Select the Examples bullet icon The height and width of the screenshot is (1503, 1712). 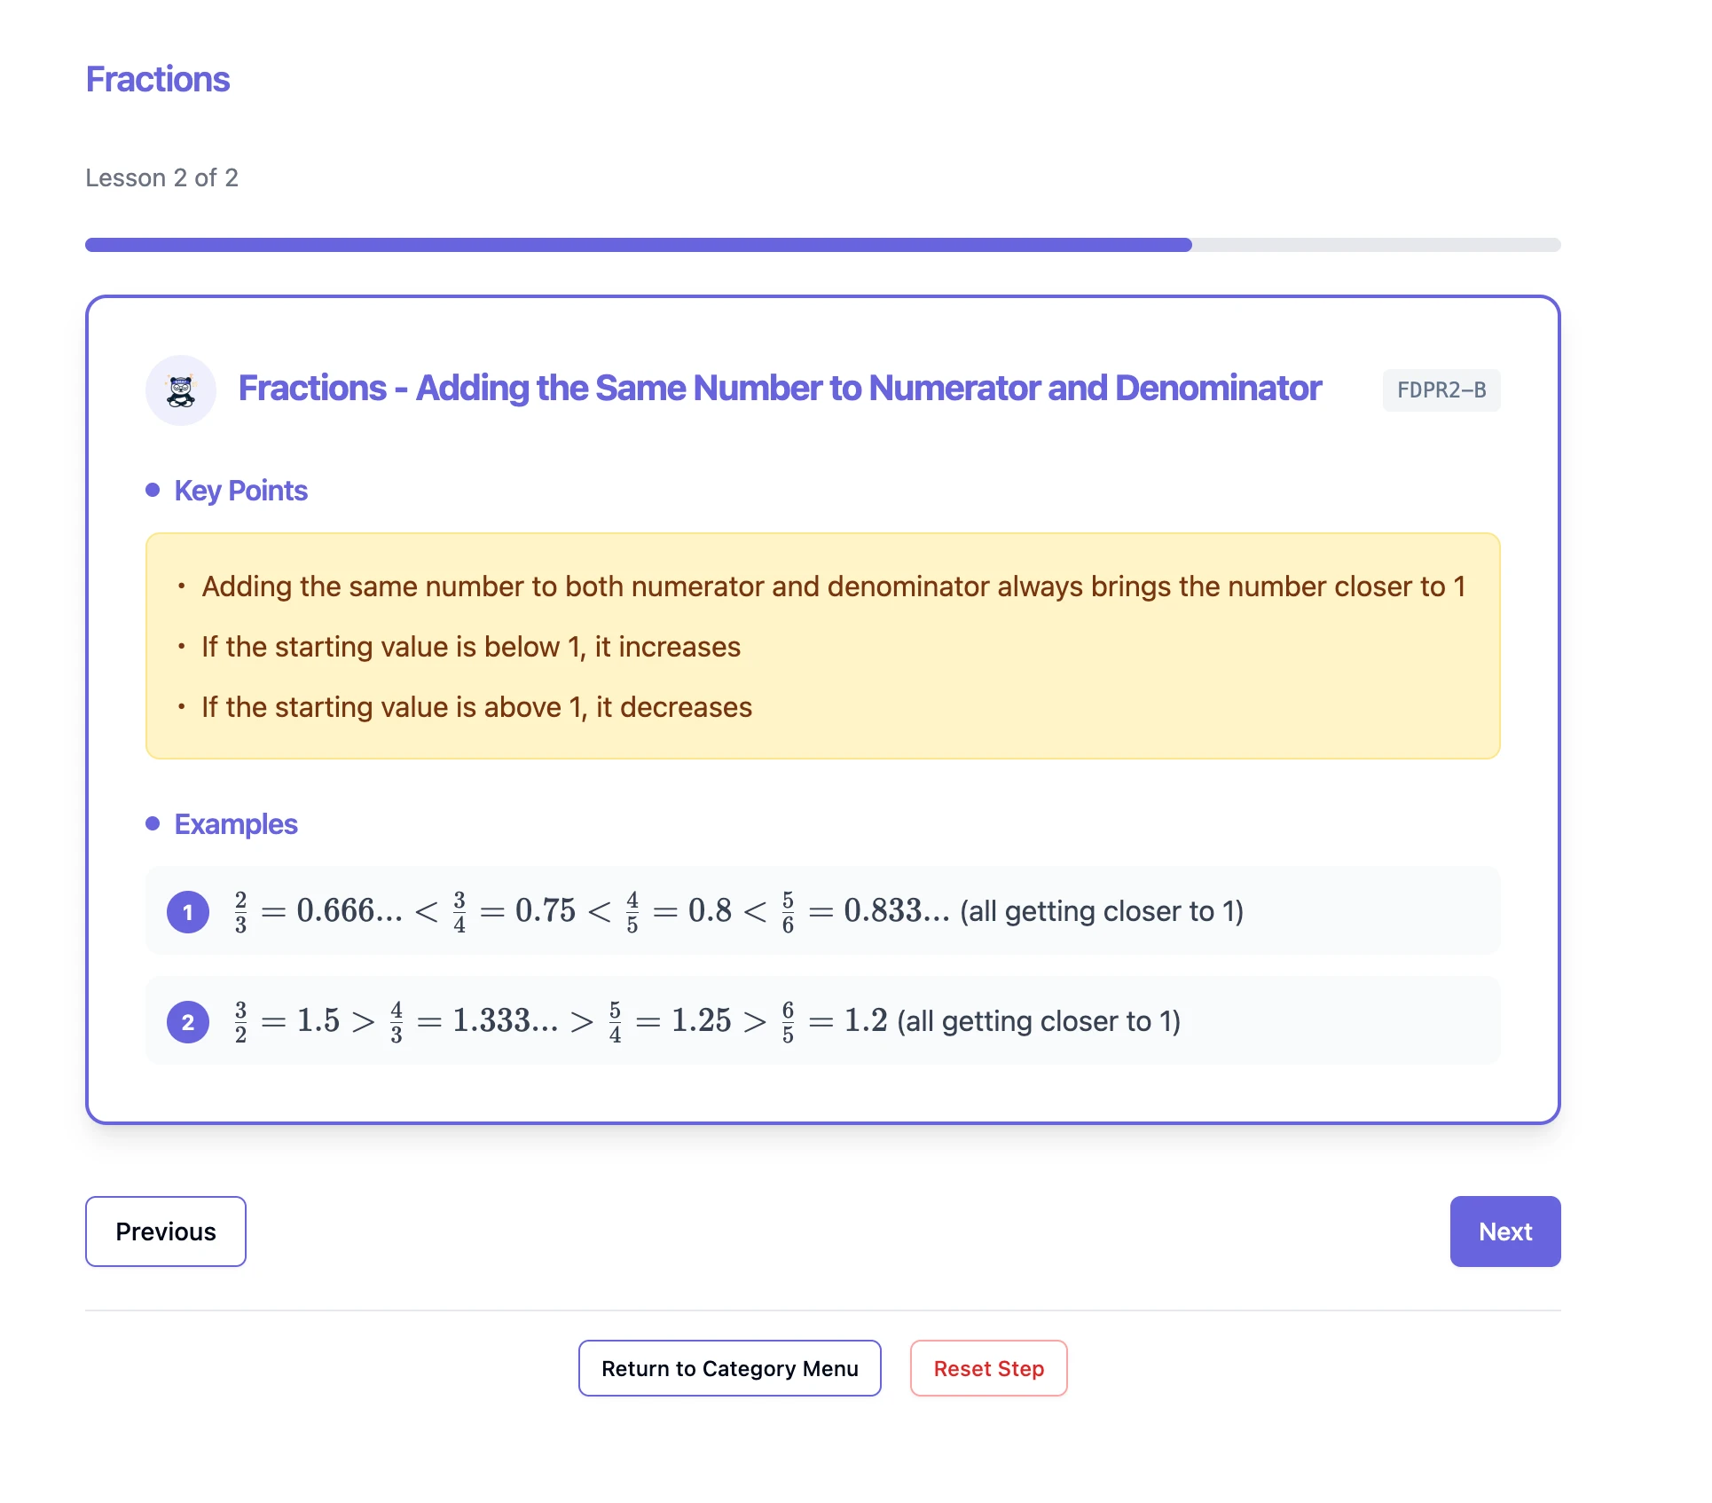(x=153, y=823)
